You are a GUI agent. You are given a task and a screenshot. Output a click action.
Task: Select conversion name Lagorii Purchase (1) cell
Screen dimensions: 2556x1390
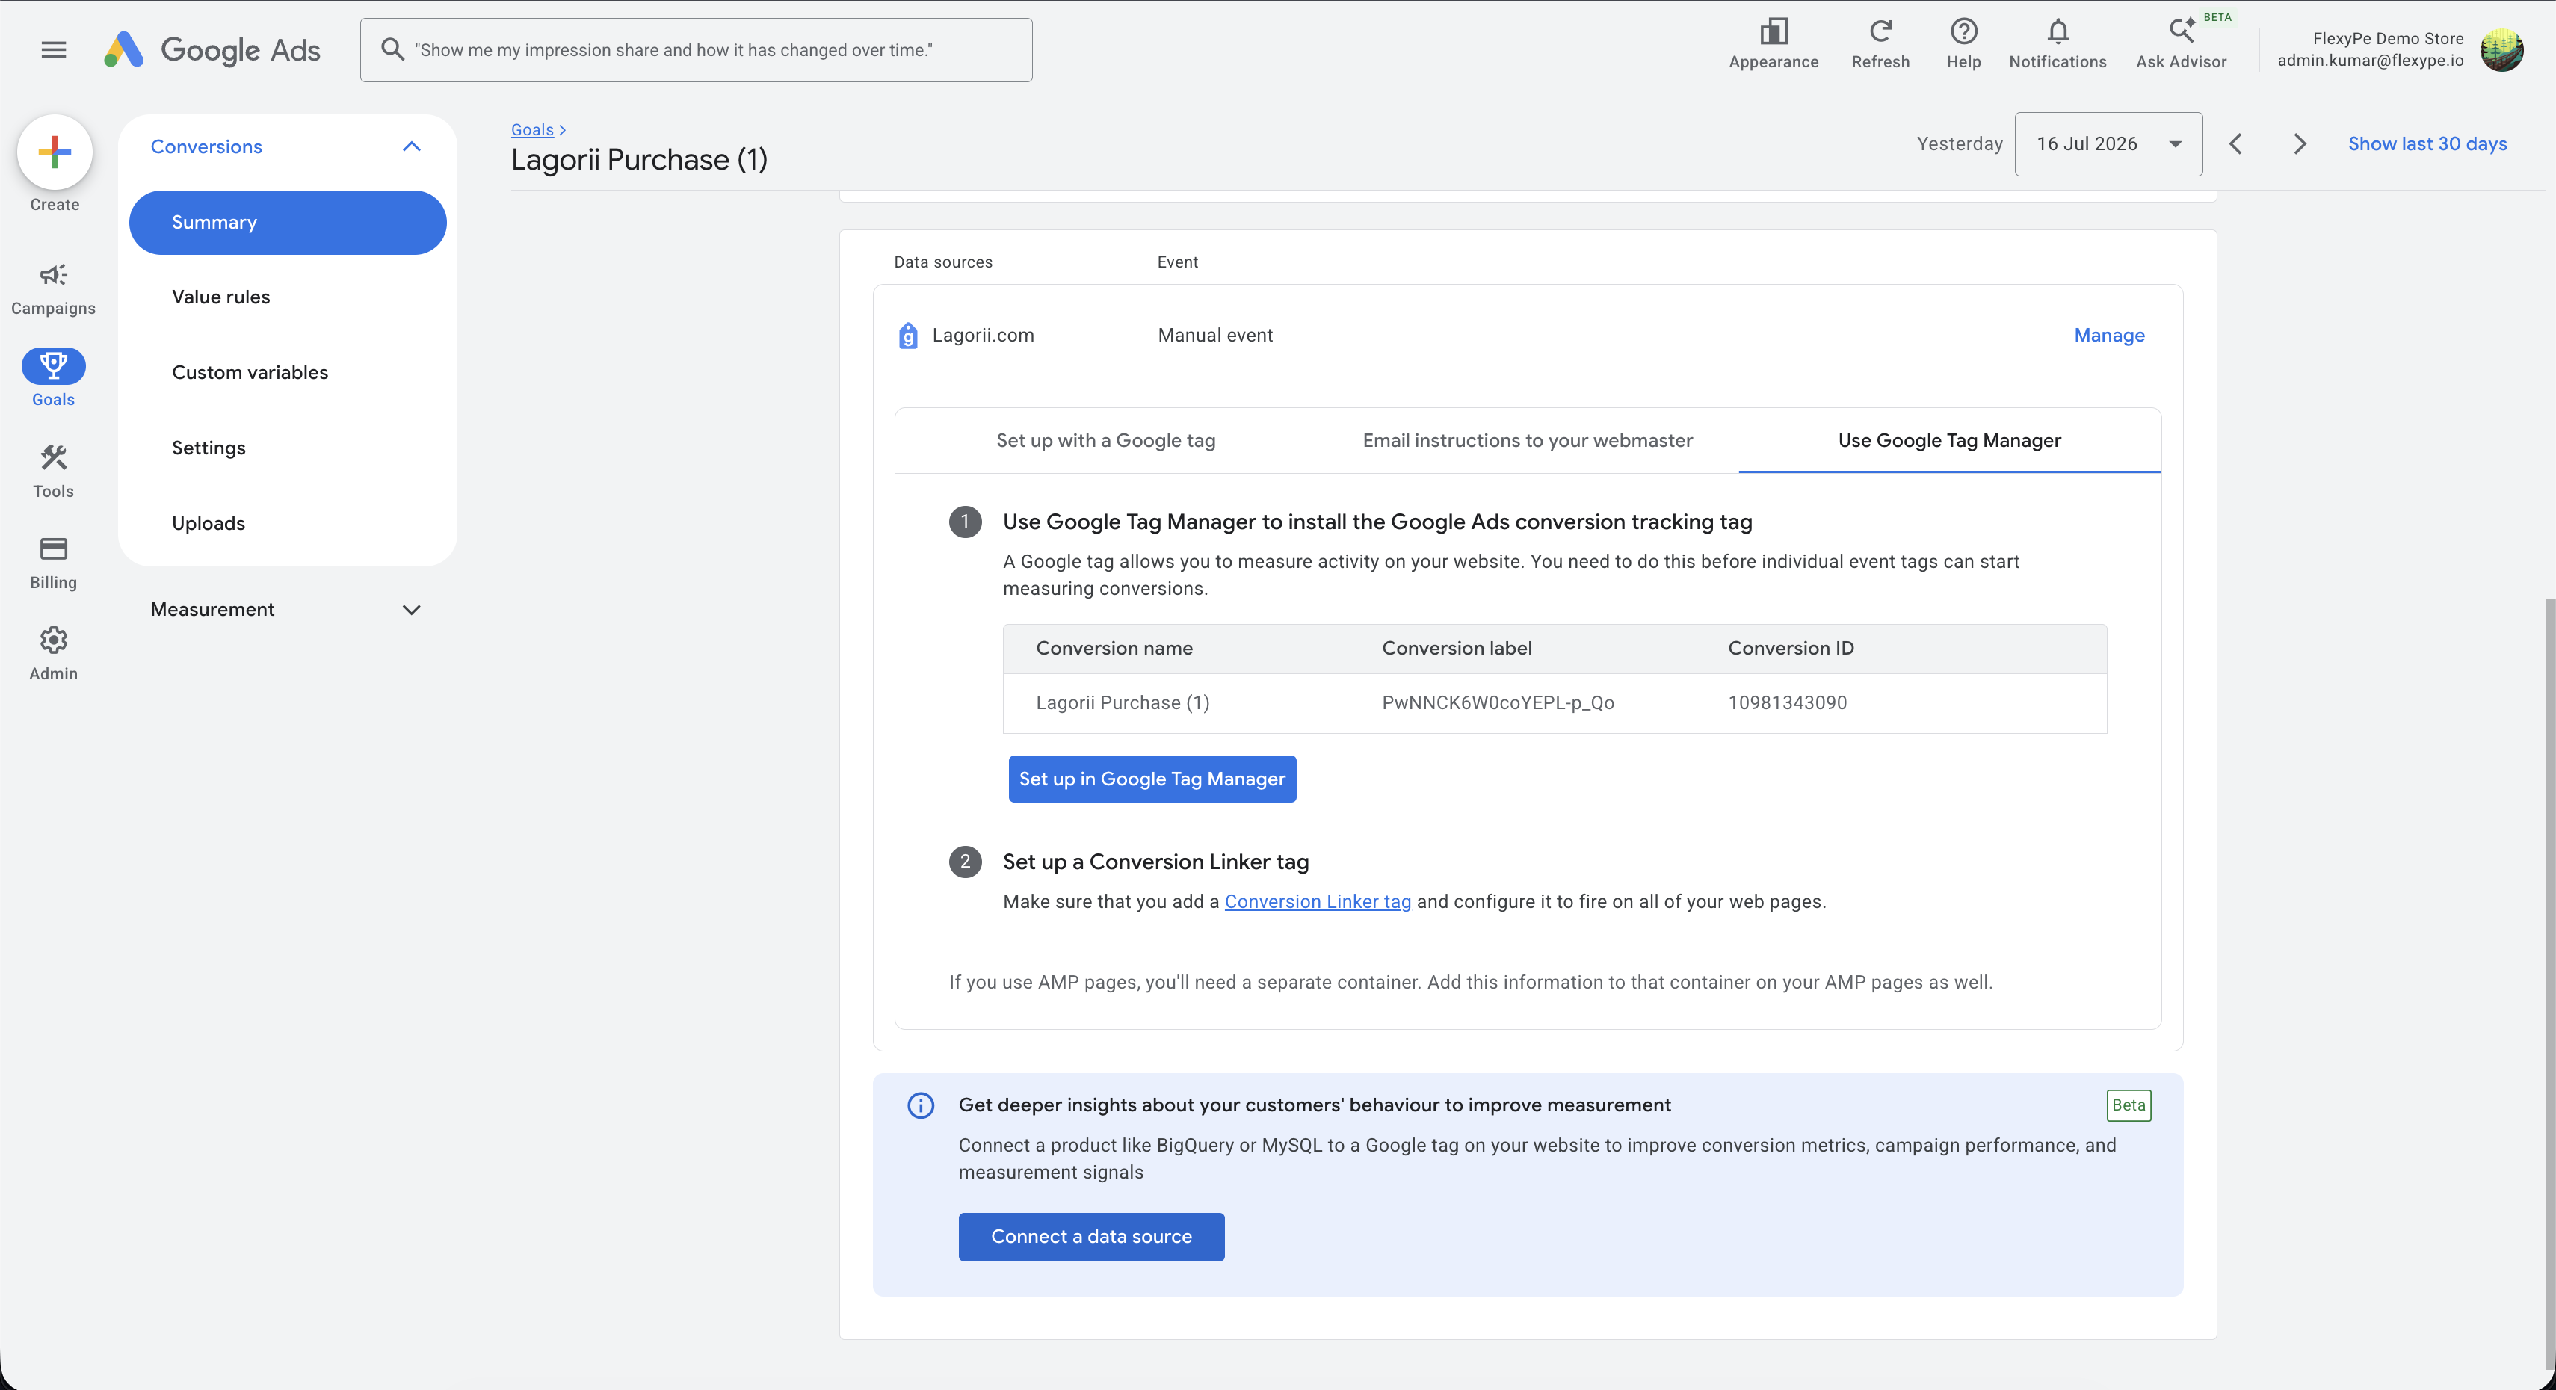(1123, 703)
